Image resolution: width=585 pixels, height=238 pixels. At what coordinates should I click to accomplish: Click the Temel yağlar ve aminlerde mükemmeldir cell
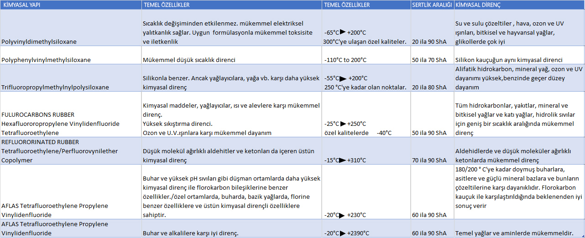519,228
